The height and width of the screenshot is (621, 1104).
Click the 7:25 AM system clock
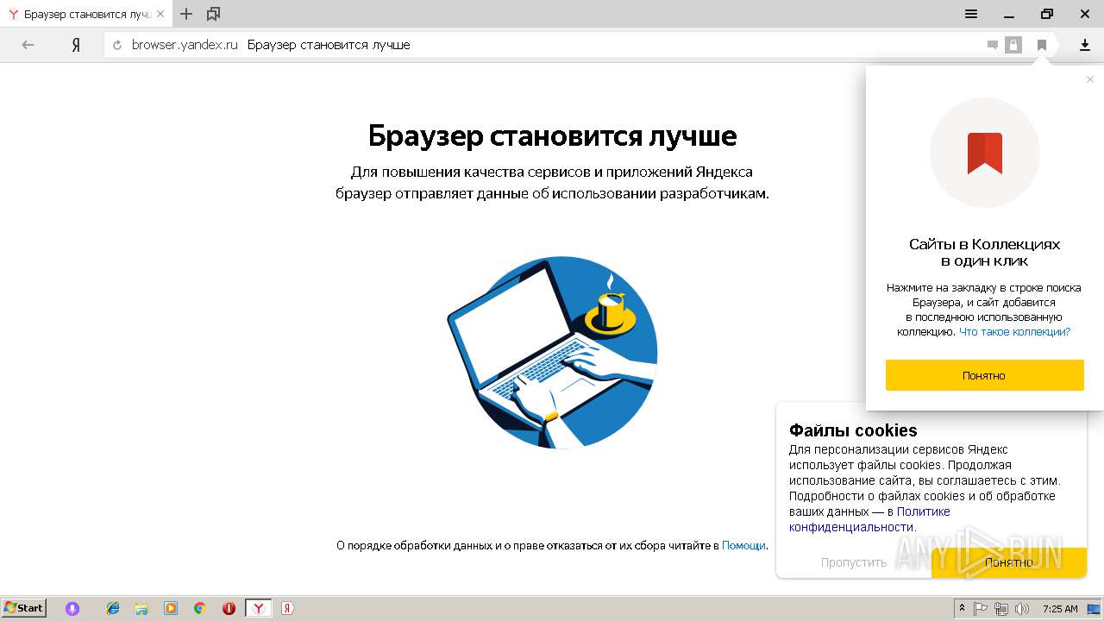tap(1060, 608)
